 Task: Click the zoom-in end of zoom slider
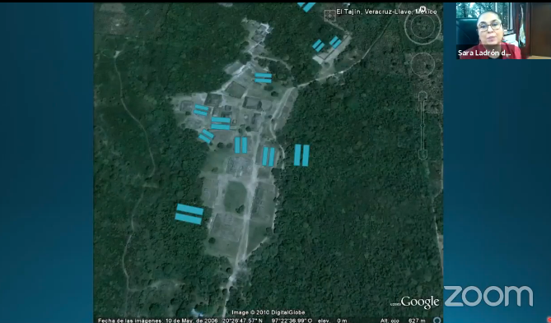pos(423,95)
